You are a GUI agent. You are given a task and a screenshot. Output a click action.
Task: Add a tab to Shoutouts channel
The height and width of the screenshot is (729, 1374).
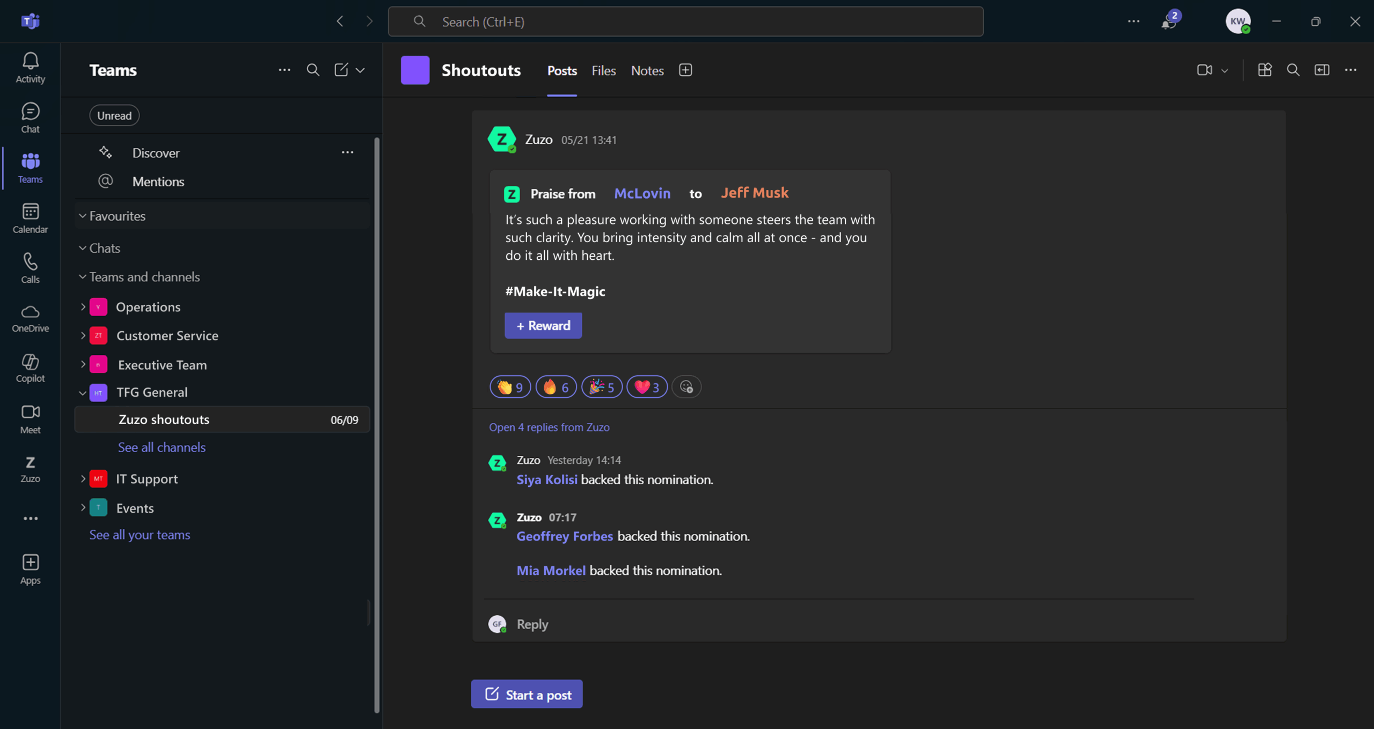tap(685, 70)
